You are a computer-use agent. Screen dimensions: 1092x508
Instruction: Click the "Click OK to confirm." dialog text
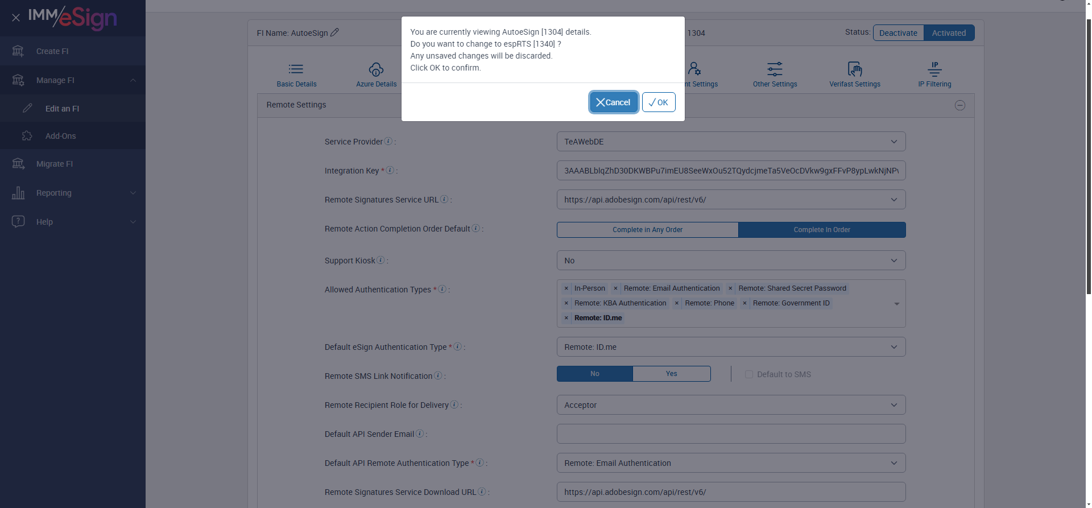point(445,68)
